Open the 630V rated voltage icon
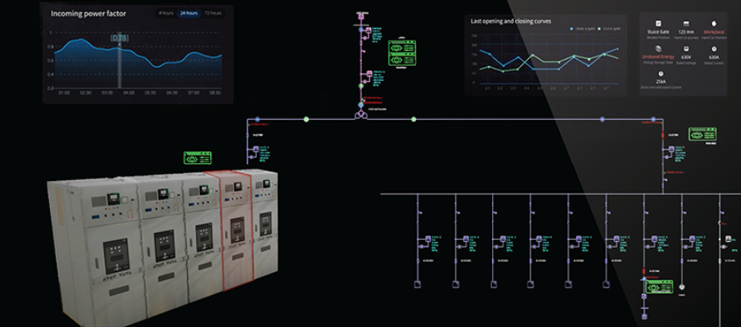Image resolution: width=741 pixels, height=327 pixels. [686, 48]
